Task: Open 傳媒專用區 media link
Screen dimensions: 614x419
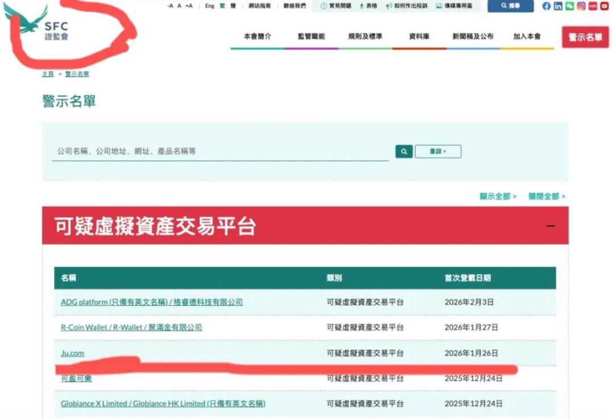Action: point(454,6)
